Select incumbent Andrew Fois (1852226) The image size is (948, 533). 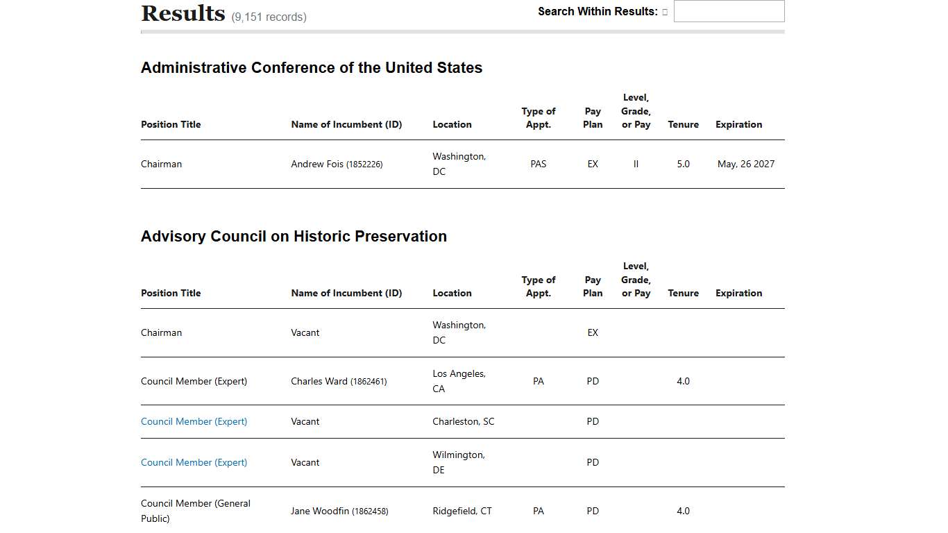tap(337, 164)
